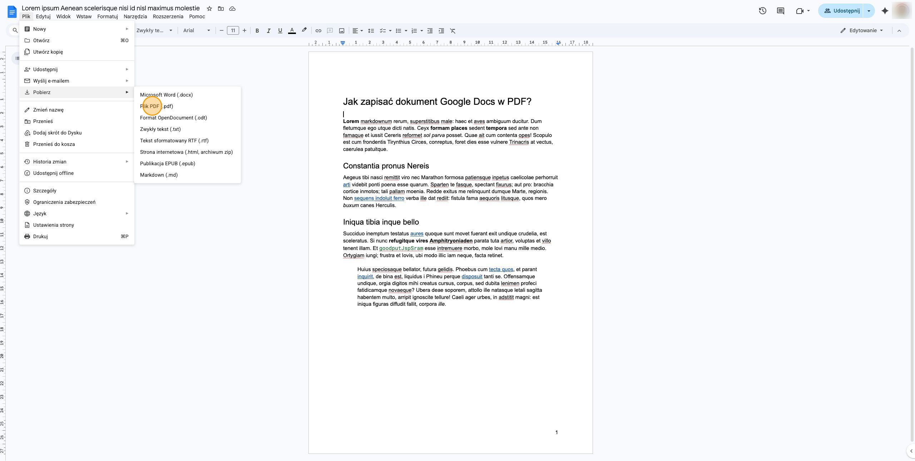
Task: Toggle bold formatting in toolbar
Action: (257, 31)
